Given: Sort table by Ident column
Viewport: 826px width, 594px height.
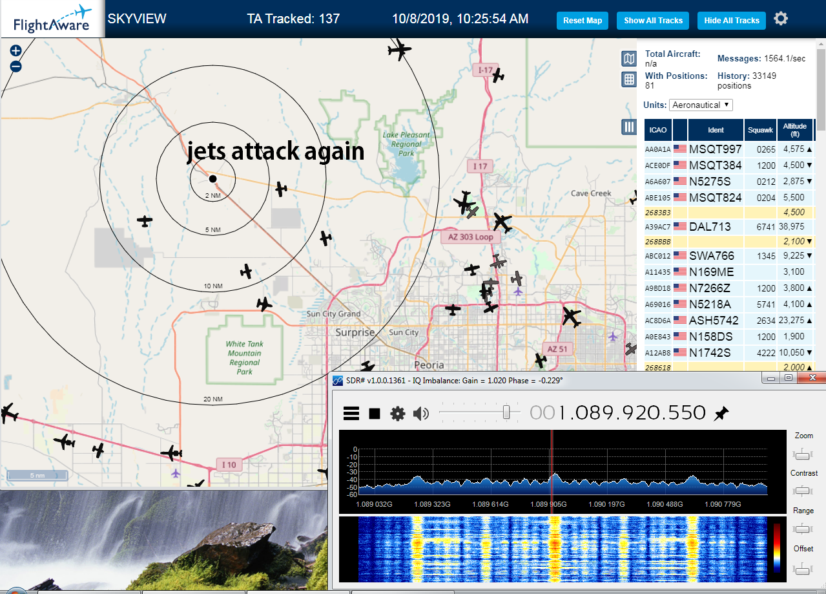Looking at the screenshot, I should pyautogui.click(x=716, y=130).
